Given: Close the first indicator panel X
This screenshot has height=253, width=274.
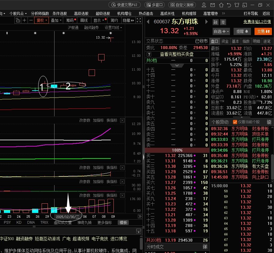Looking at the screenshot, I should pos(122,120).
